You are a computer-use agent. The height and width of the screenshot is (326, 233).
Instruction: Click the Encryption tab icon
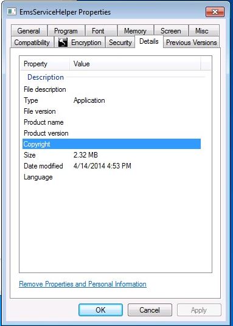tap(63, 43)
